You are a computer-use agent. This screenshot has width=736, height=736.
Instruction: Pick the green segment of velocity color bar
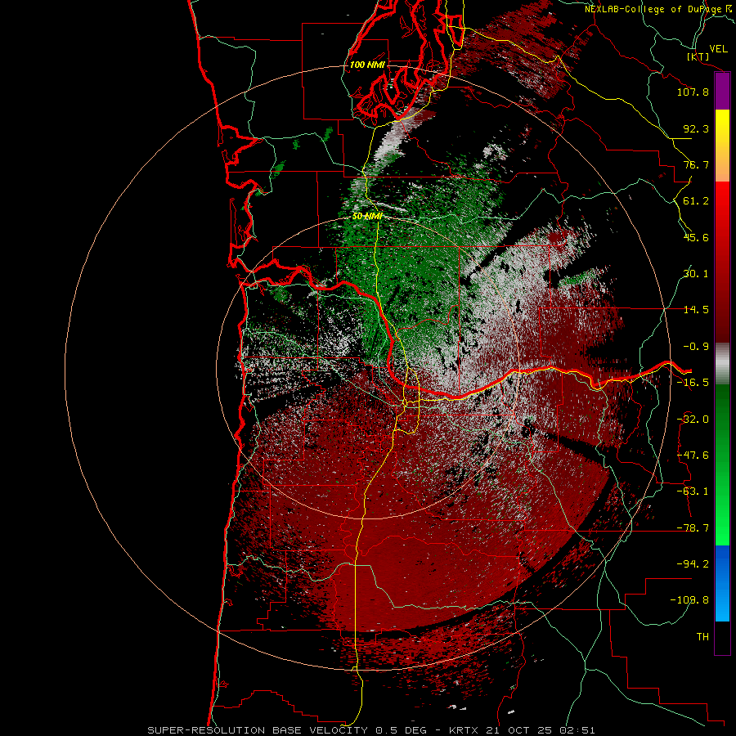(x=722, y=464)
